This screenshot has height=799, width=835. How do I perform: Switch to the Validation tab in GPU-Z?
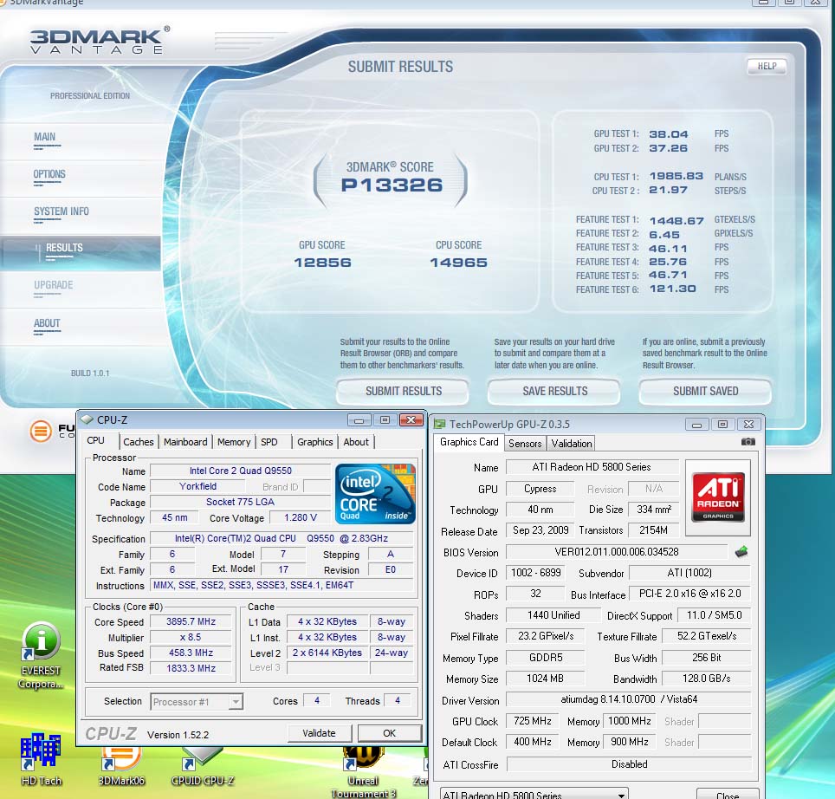point(572,443)
